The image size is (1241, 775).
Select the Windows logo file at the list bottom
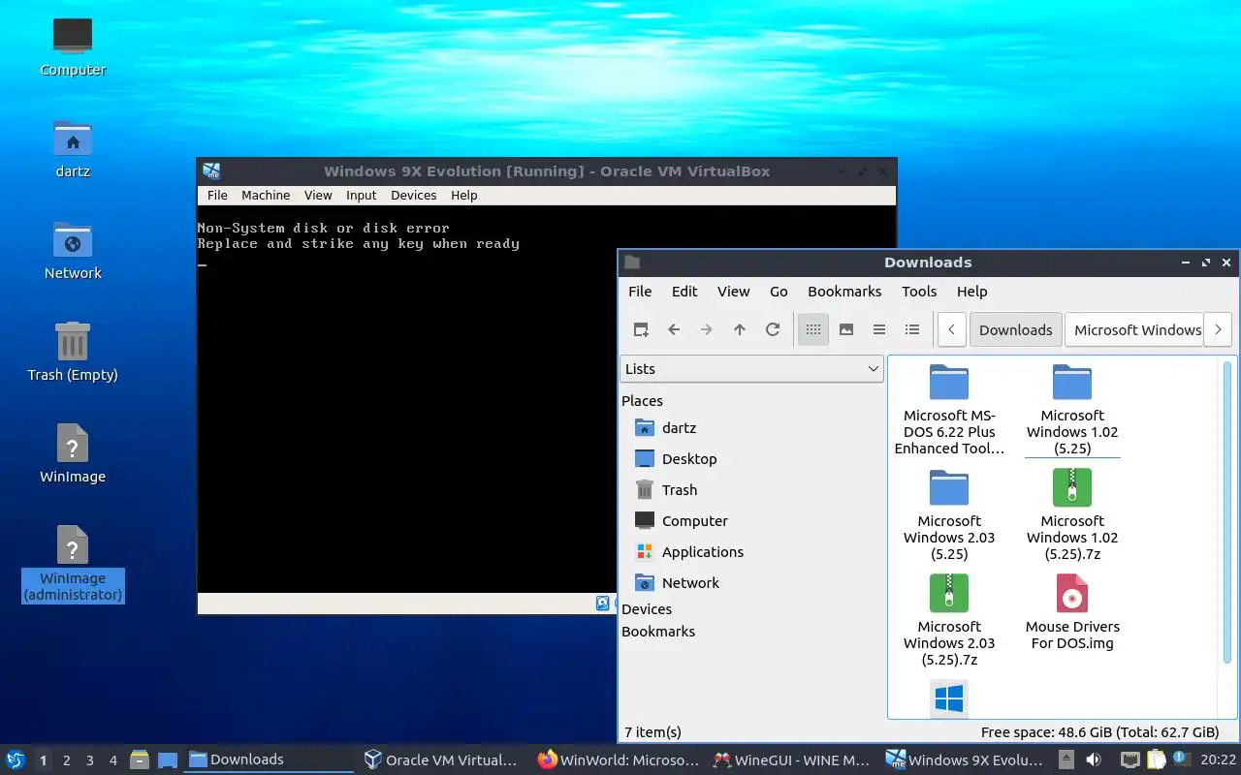(x=949, y=698)
